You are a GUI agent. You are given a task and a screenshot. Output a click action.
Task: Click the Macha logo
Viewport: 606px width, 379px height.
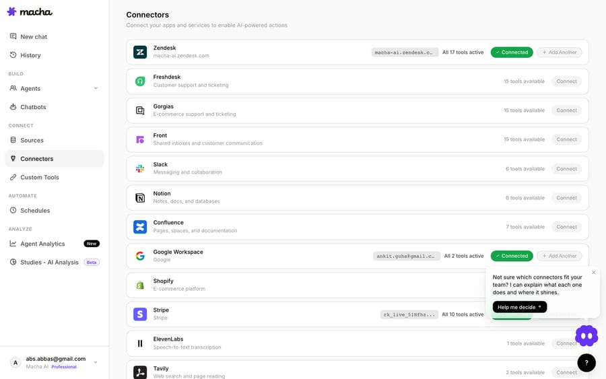coord(30,12)
